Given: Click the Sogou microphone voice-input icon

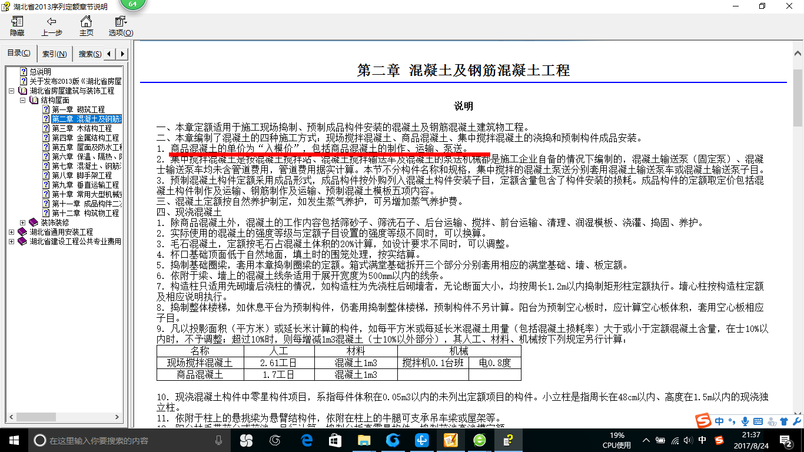Looking at the screenshot, I should click(x=745, y=421).
